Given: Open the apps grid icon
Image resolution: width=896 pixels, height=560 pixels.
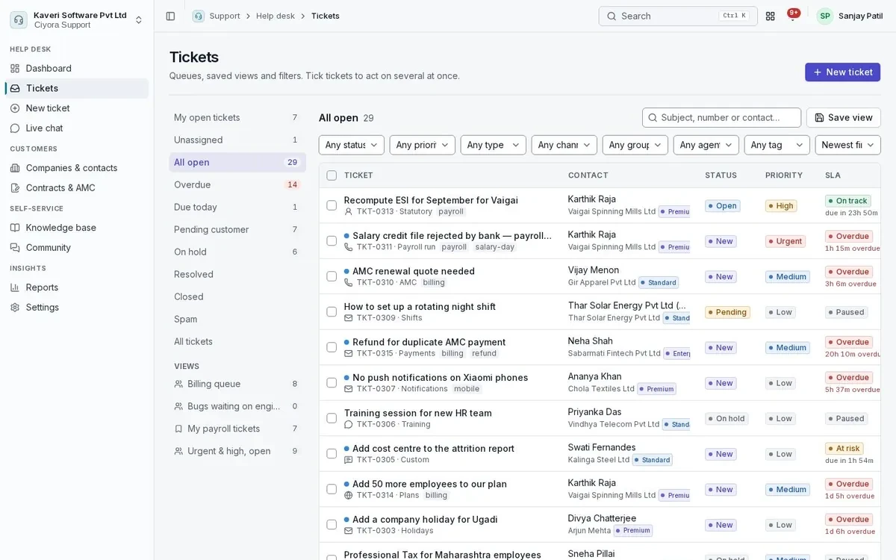Looking at the screenshot, I should pos(771,16).
